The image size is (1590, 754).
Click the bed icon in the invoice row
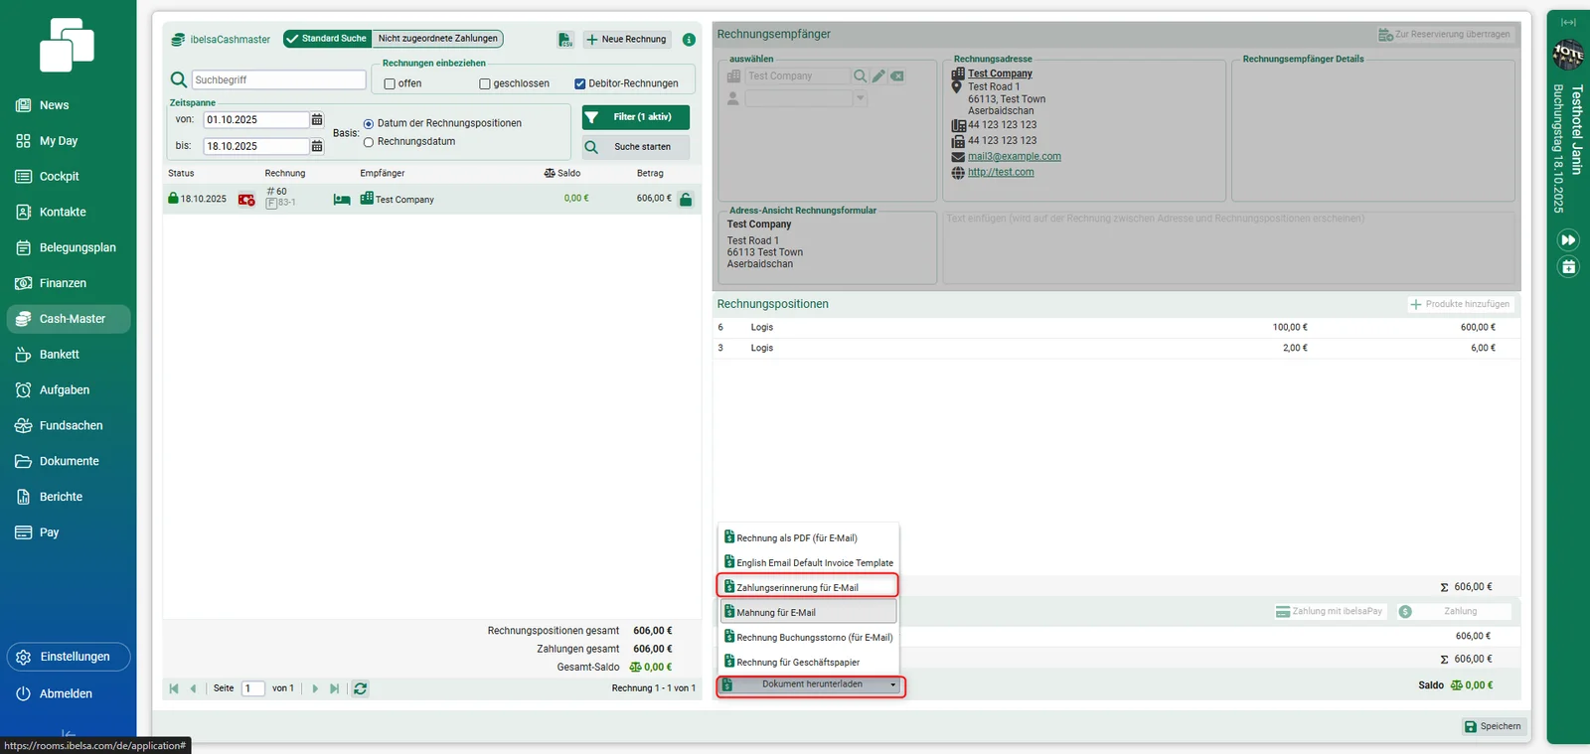coord(342,200)
